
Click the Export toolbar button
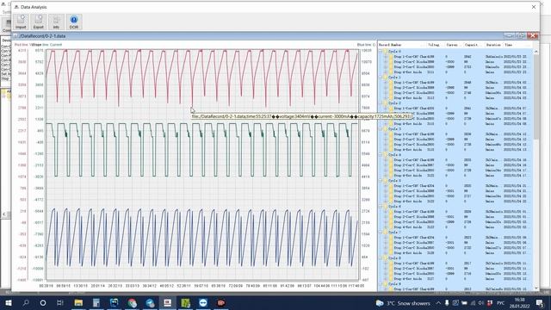click(38, 22)
